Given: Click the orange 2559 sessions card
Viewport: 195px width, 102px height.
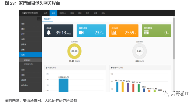Looking at the screenshot, I should point(124,31).
